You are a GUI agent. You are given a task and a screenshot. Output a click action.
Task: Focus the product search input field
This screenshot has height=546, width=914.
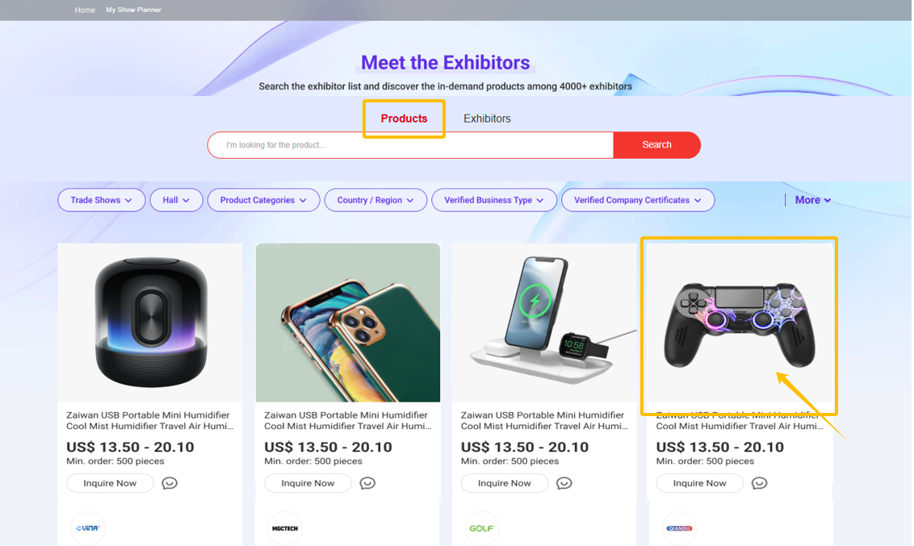point(410,145)
